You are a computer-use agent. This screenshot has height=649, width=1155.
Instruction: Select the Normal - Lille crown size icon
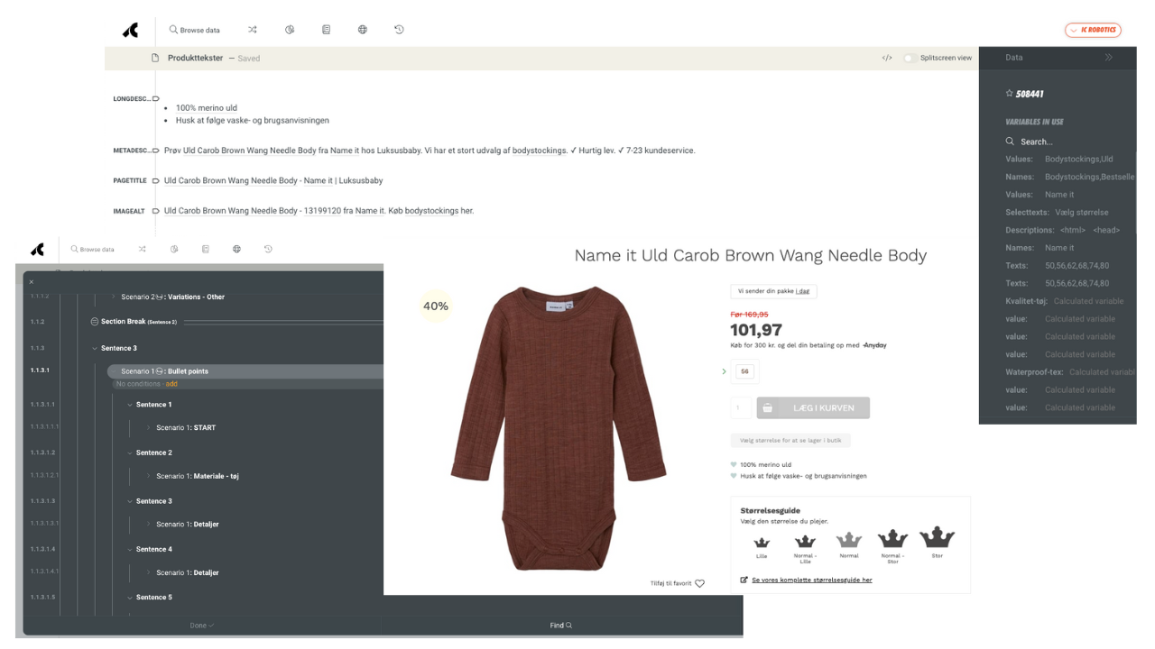click(x=805, y=542)
